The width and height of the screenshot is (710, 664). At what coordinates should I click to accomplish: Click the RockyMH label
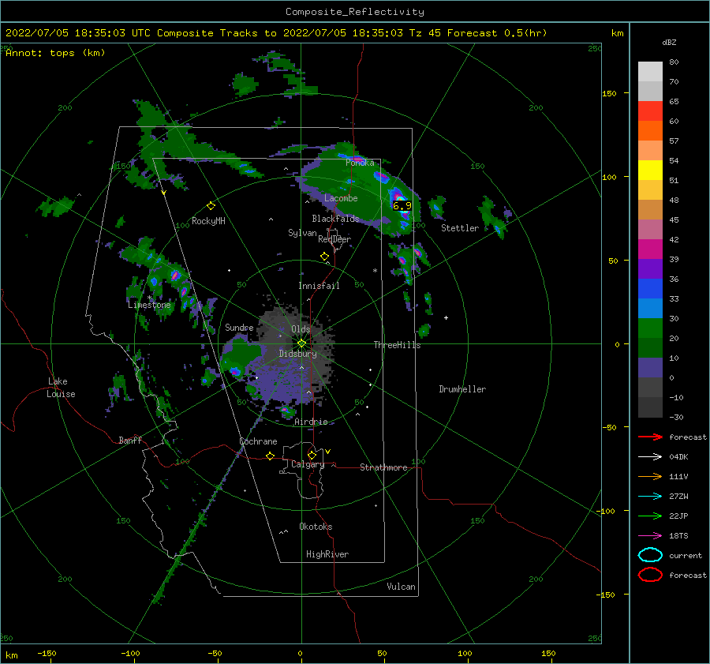[208, 221]
